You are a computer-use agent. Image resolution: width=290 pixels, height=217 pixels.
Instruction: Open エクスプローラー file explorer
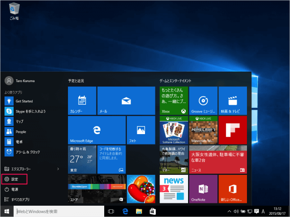18,169
